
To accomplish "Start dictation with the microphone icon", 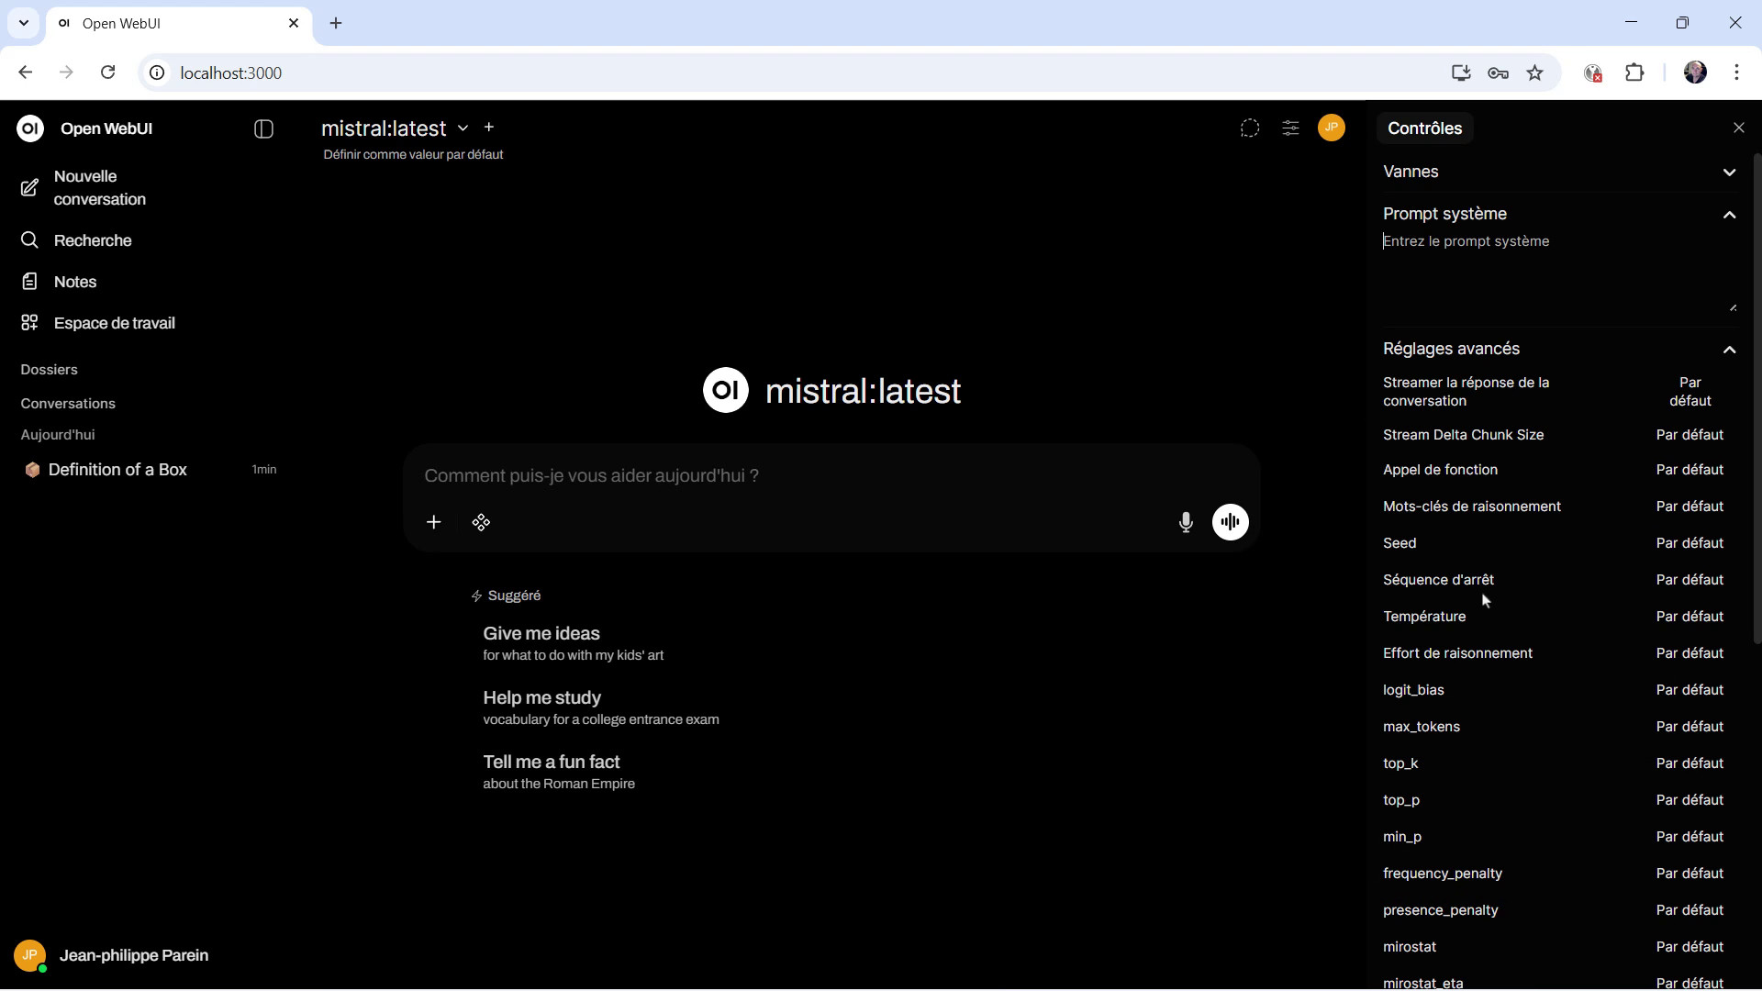I will pyautogui.click(x=1186, y=523).
